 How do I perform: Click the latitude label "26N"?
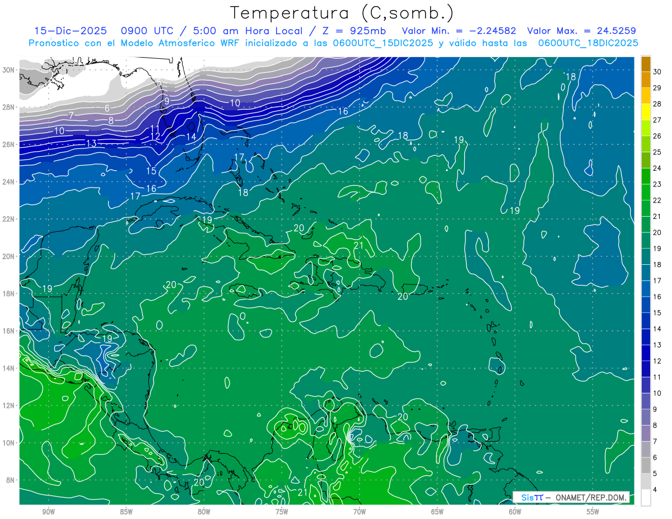[x=10, y=144]
